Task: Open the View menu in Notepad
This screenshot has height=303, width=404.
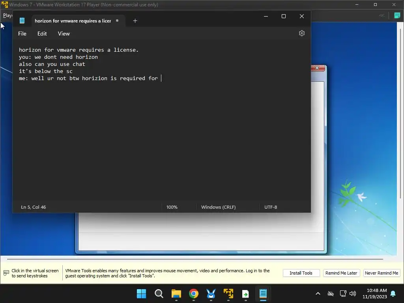Action: pyautogui.click(x=64, y=34)
